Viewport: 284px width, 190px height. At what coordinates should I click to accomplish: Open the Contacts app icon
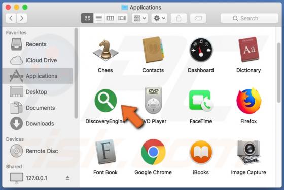(x=153, y=50)
